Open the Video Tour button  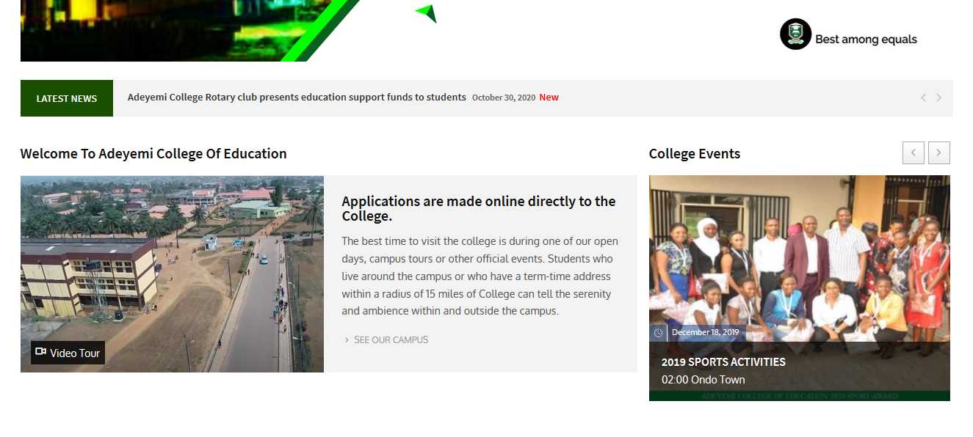click(68, 353)
